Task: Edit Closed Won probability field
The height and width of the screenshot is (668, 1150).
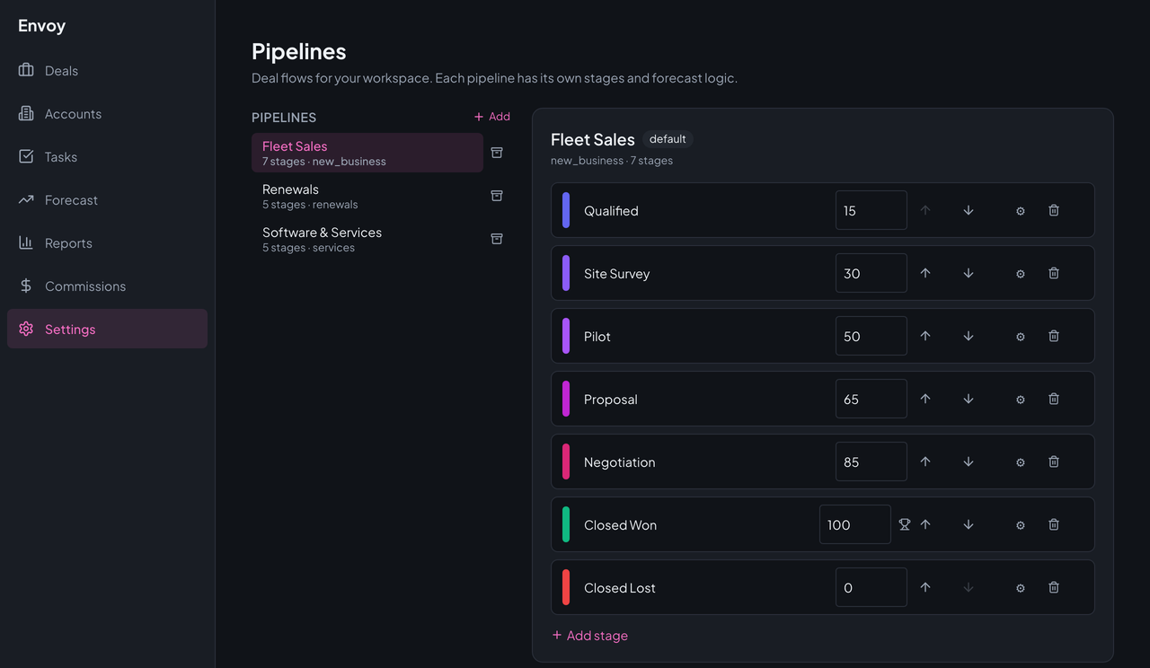Action: tap(855, 524)
